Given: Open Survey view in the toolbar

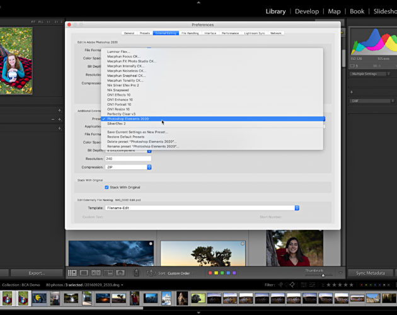Looking at the screenshot, I should click(x=108, y=273).
